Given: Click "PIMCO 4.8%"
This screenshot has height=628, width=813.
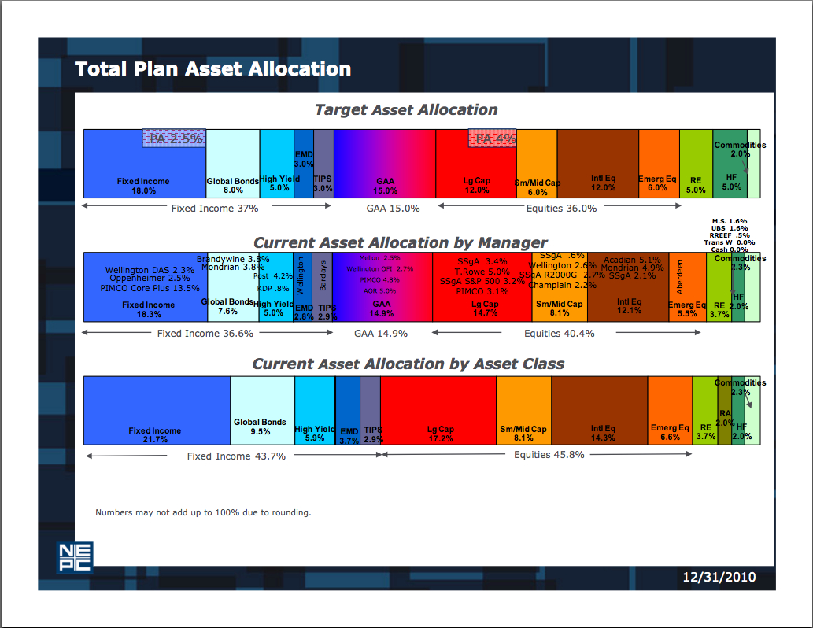Looking at the screenshot, I should pyautogui.click(x=379, y=280).
